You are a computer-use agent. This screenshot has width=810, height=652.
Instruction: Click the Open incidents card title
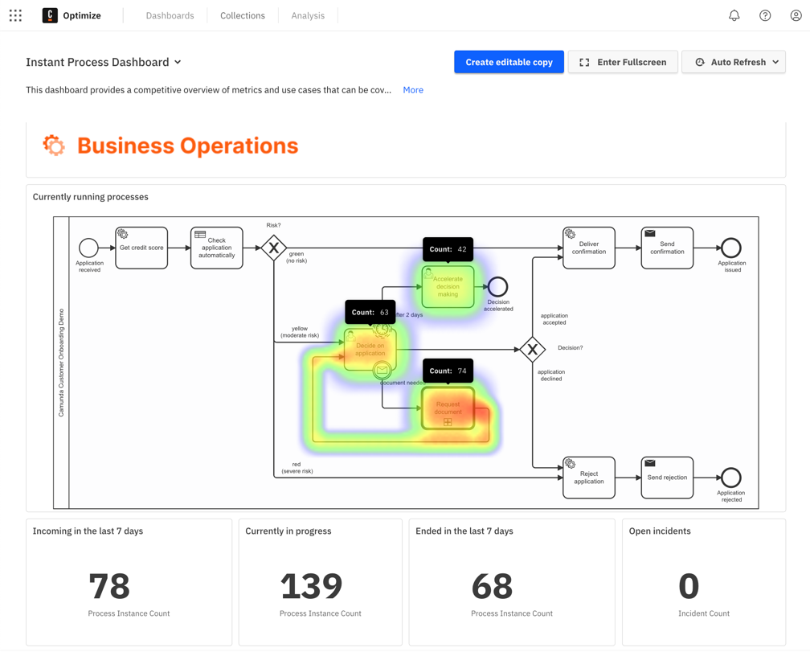pos(660,531)
